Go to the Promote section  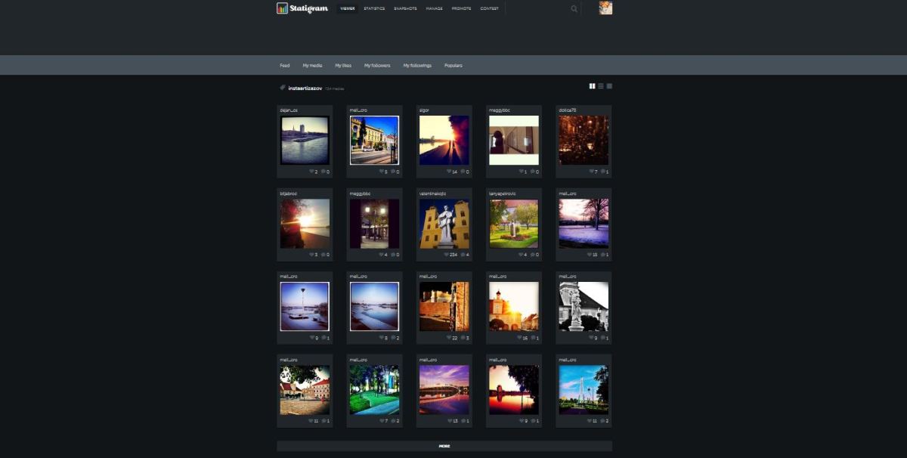(461, 9)
